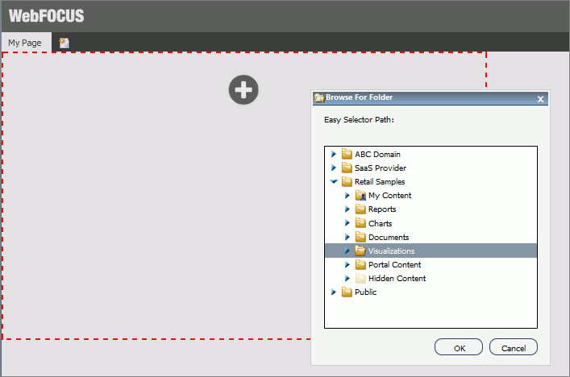Select the Retail Samples folder icon

click(347, 181)
